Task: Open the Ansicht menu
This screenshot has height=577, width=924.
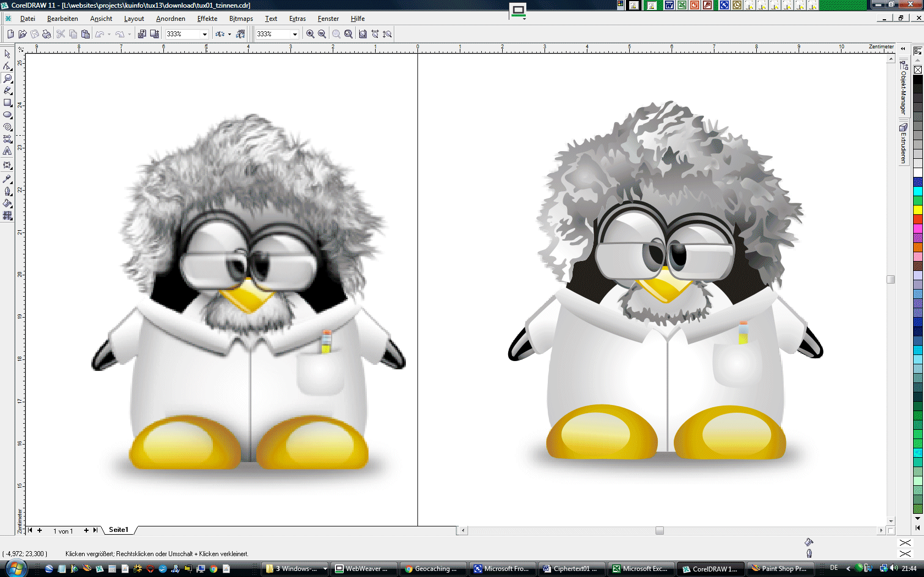Action: pos(101,19)
